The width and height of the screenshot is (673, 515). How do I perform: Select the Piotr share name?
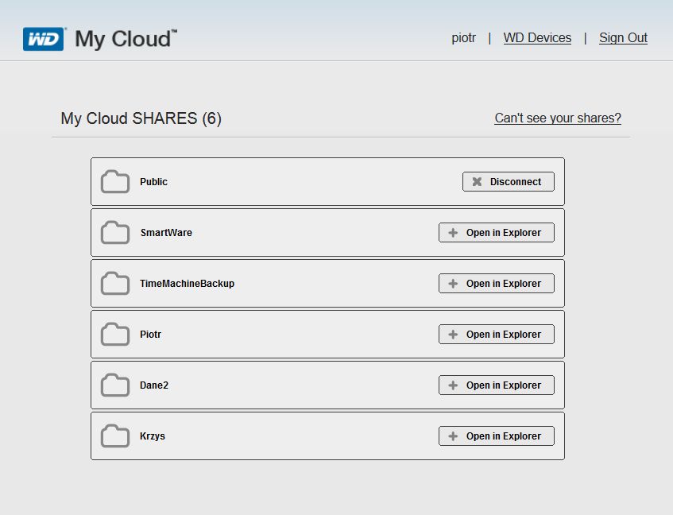[x=151, y=335]
